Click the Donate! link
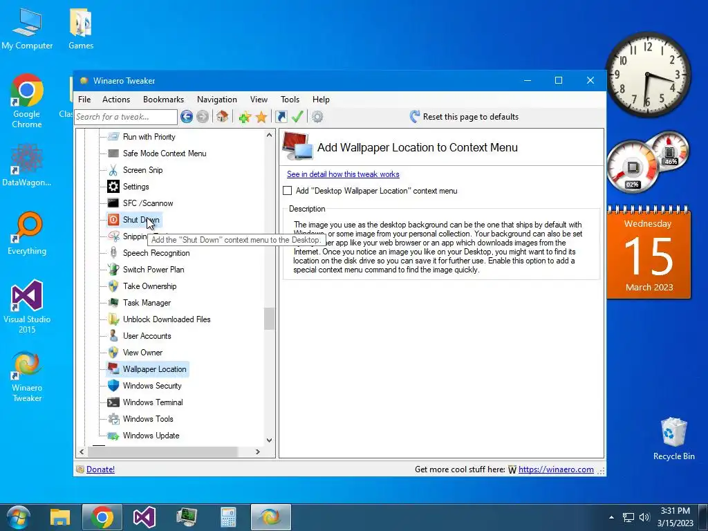Screen dimensions: 708x531 point(100,469)
